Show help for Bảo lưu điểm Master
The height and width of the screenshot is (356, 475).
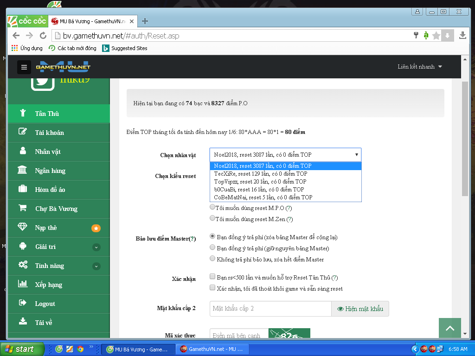pyautogui.click(x=193, y=239)
